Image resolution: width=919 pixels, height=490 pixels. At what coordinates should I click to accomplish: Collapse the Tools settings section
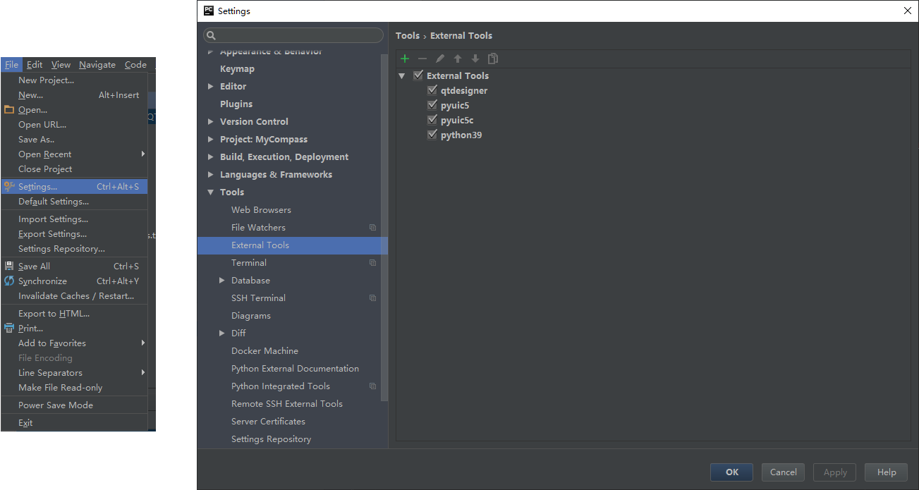point(211,192)
